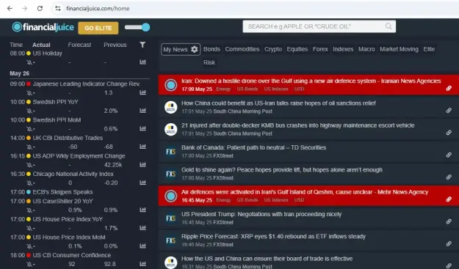This screenshot has width=459, height=269.
Task: Open the My News settings gear
Action: (x=195, y=49)
